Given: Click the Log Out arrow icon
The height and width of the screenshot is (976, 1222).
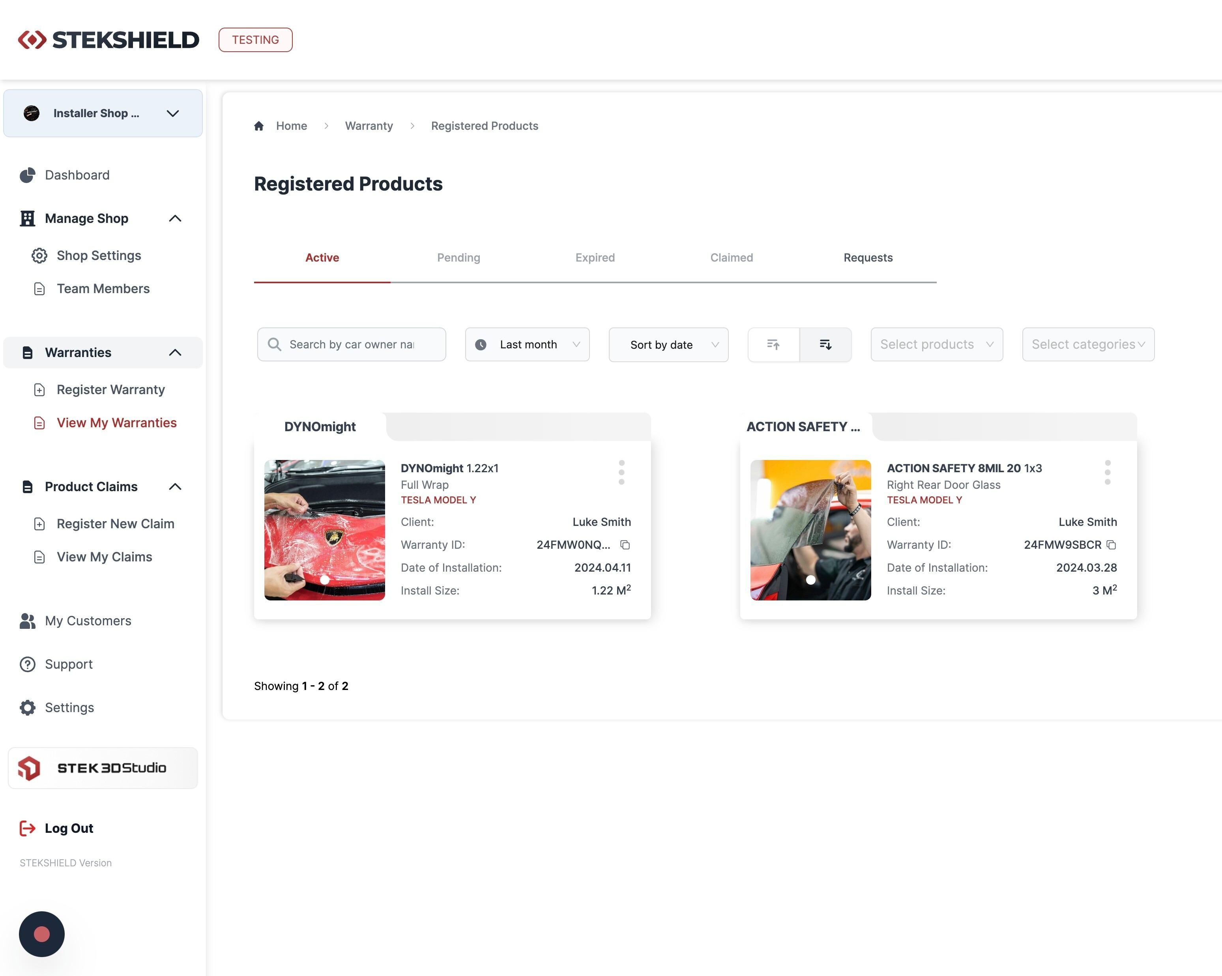Looking at the screenshot, I should (27, 828).
